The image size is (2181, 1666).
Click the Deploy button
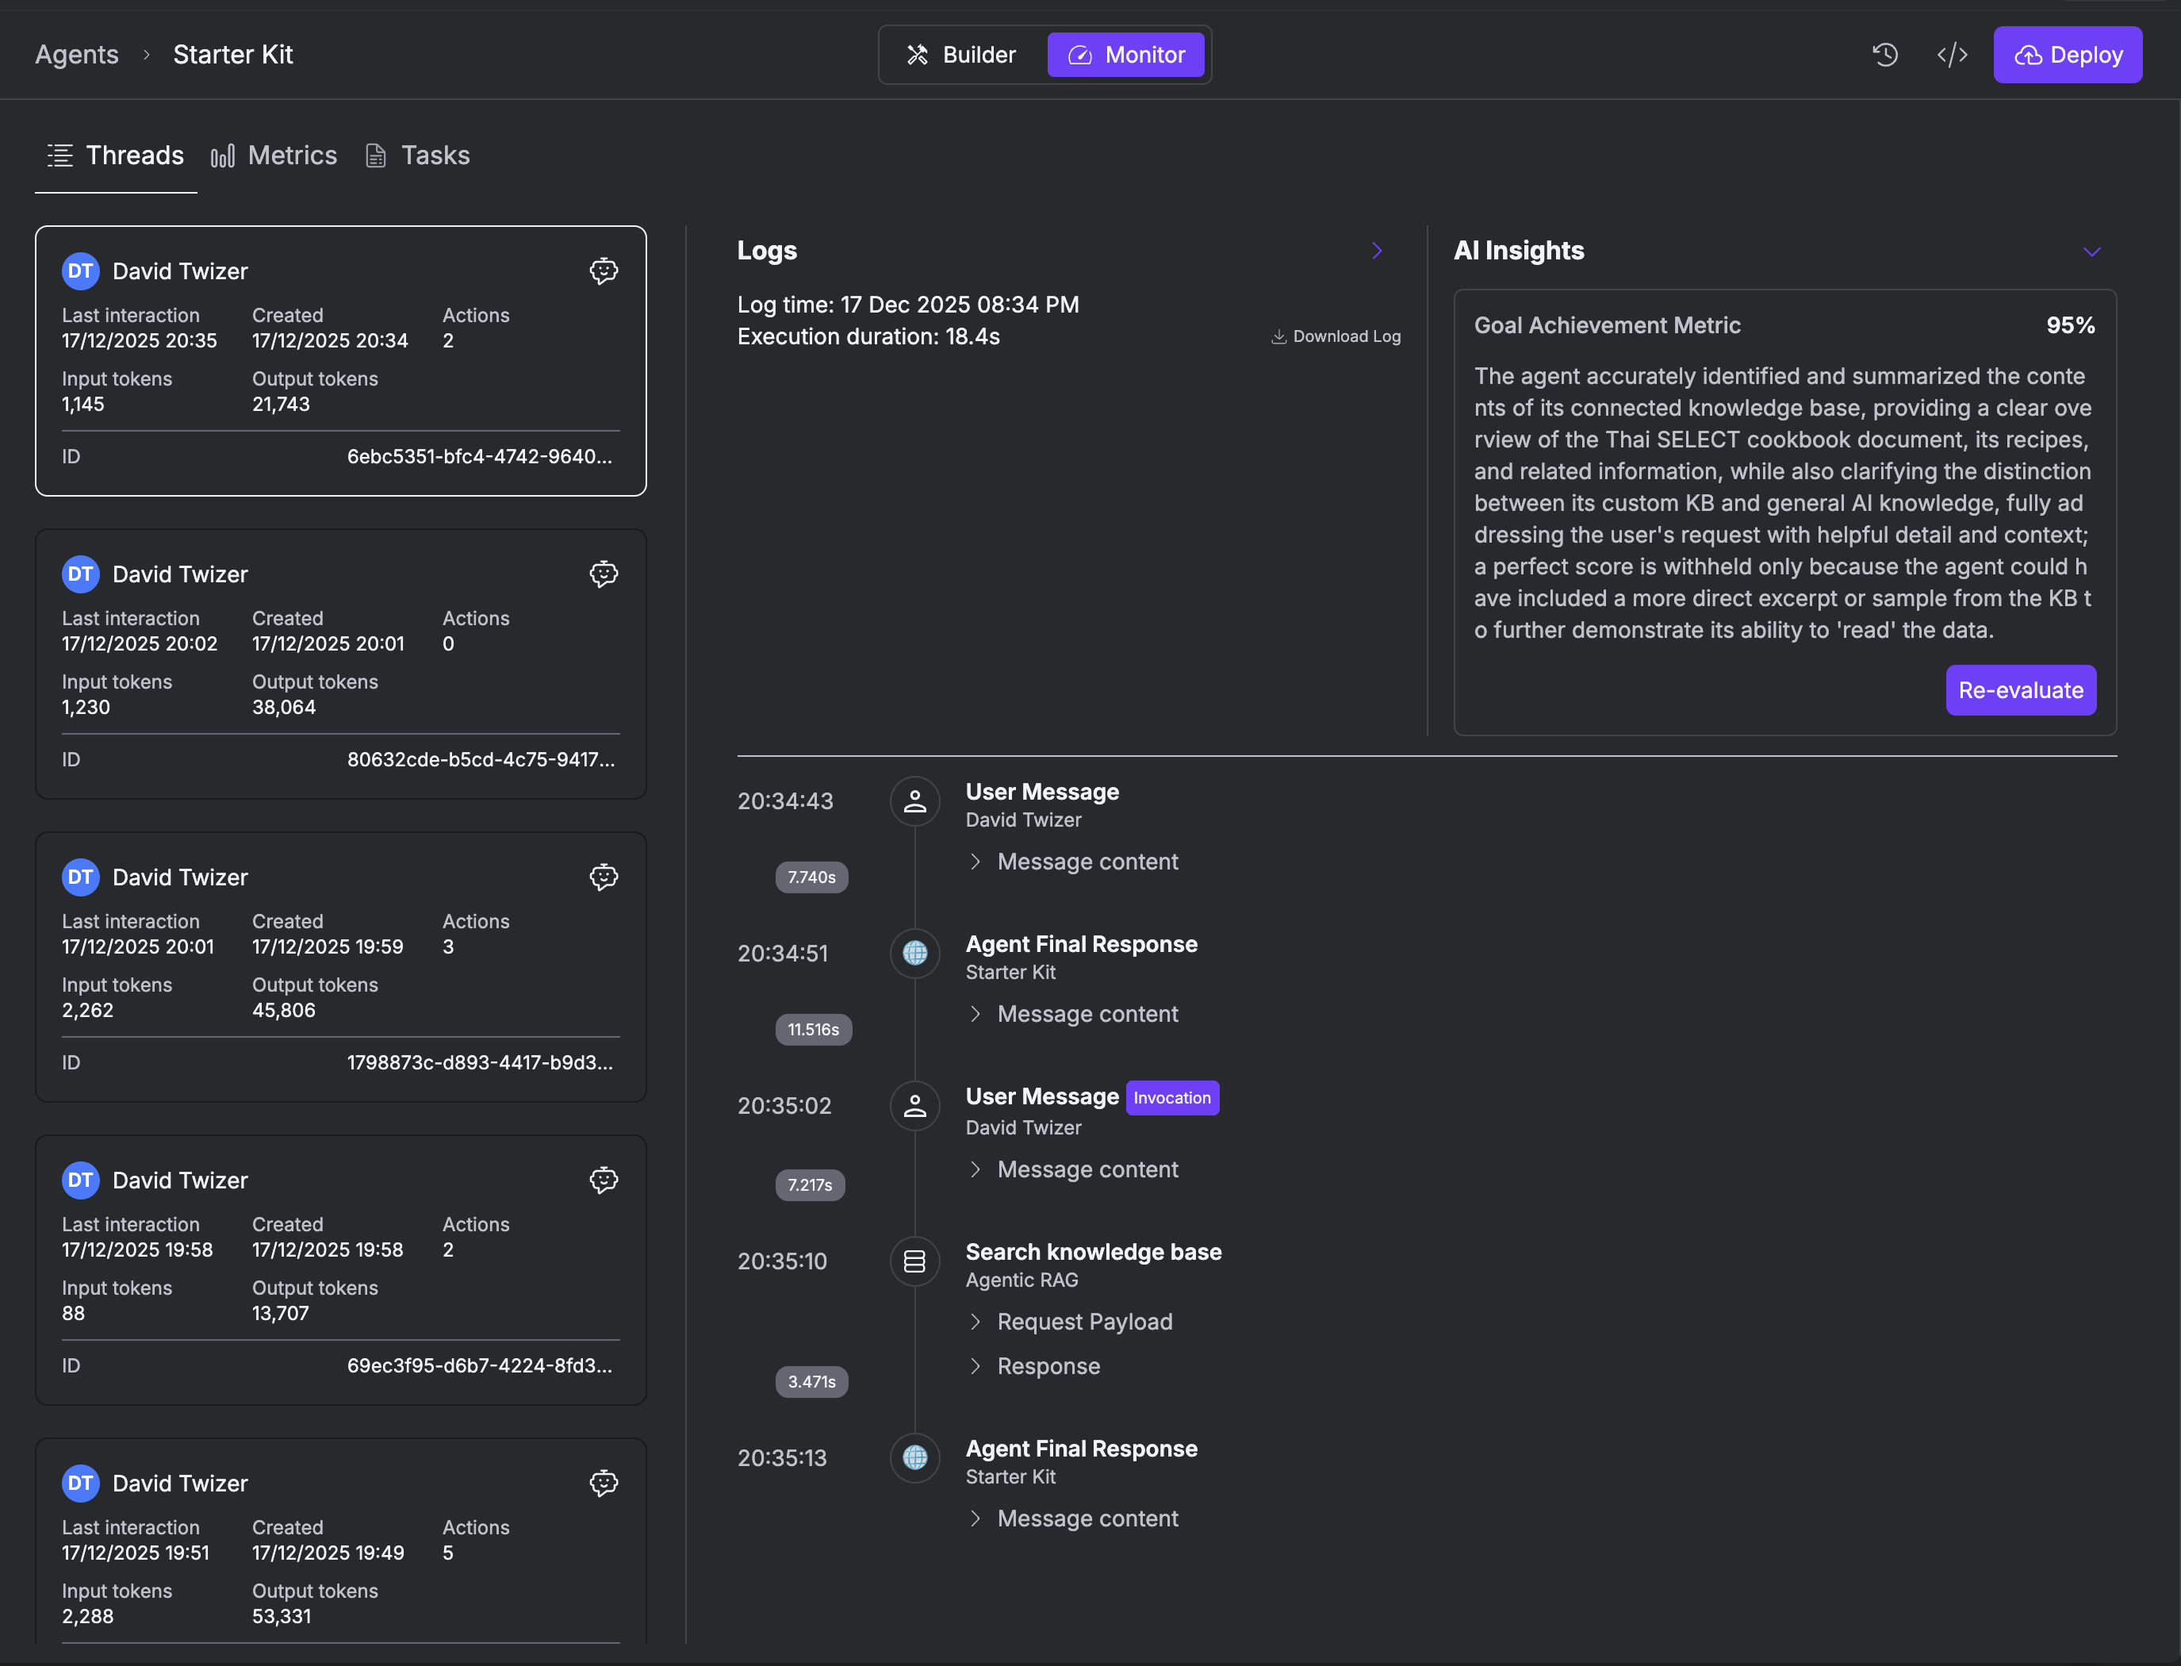click(2068, 55)
